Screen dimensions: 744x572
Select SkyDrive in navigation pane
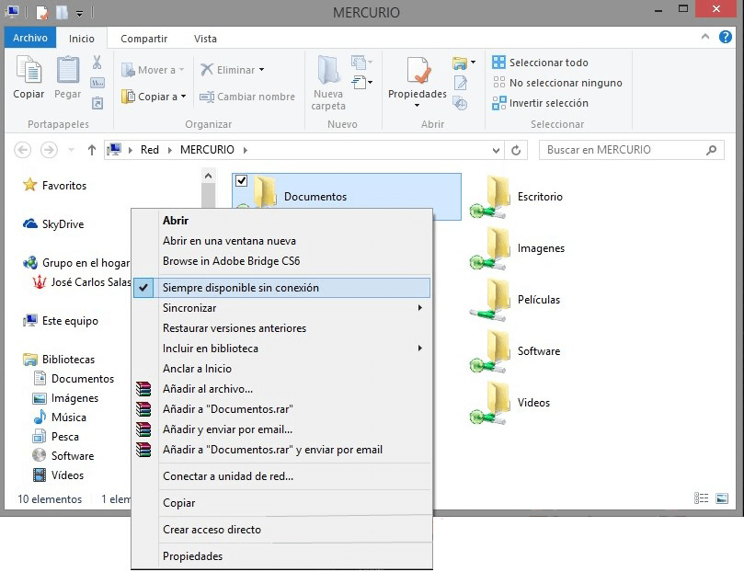tap(63, 223)
